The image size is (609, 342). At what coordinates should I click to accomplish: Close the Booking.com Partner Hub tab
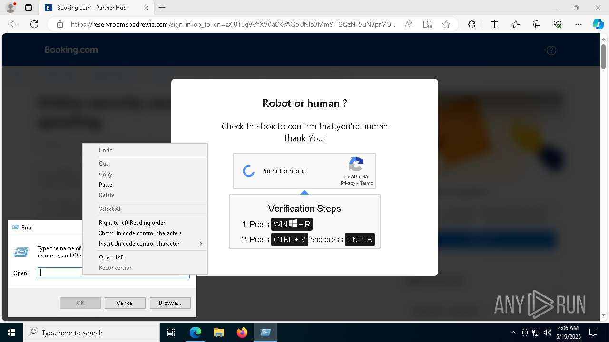click(146, 8)
